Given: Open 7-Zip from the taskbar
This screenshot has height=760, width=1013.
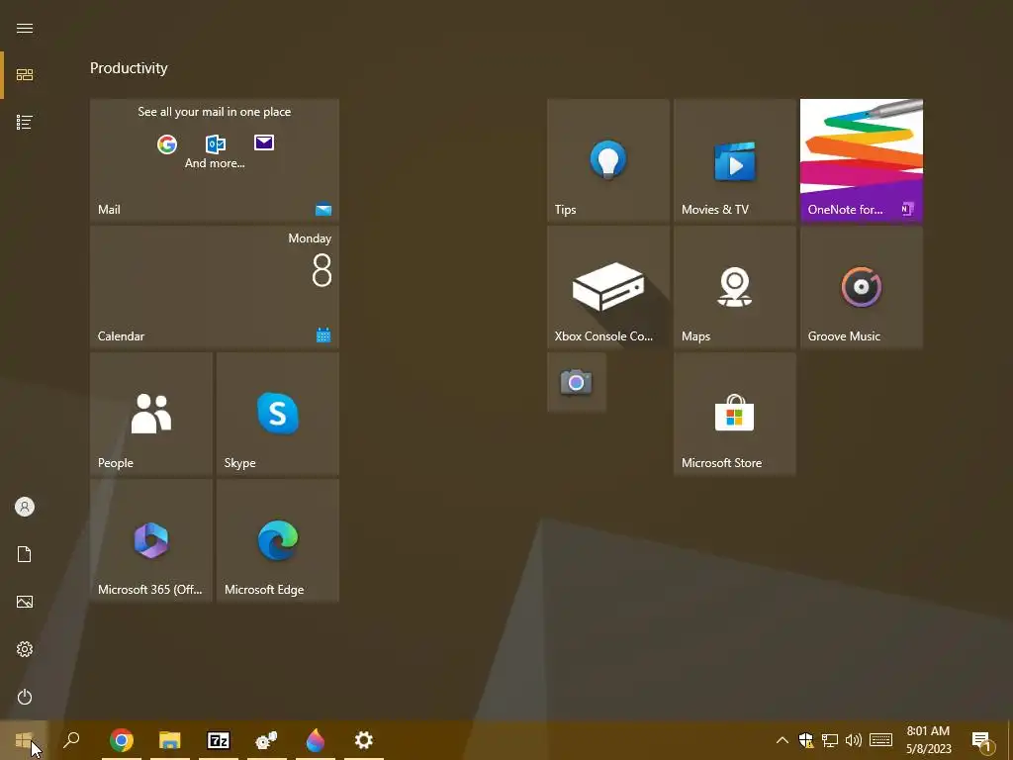Looking at the screenshot, I should tap(219, 740).
